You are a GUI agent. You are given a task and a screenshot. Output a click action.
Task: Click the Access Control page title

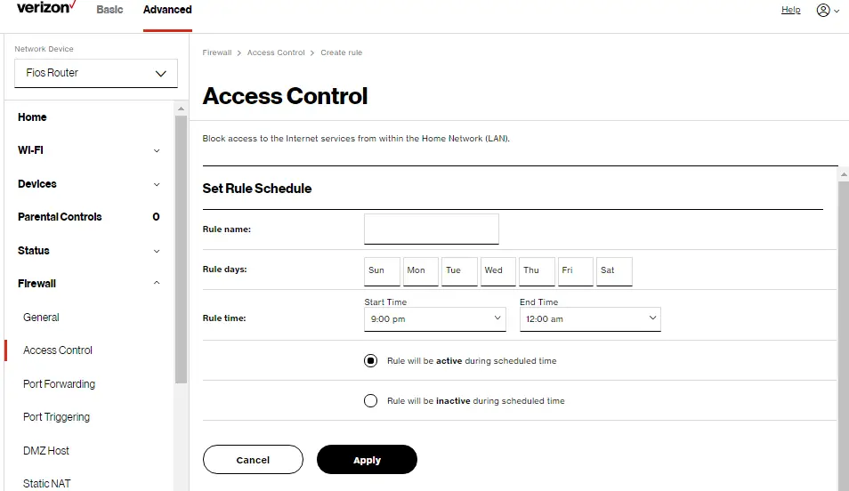[x=285, y=96]
